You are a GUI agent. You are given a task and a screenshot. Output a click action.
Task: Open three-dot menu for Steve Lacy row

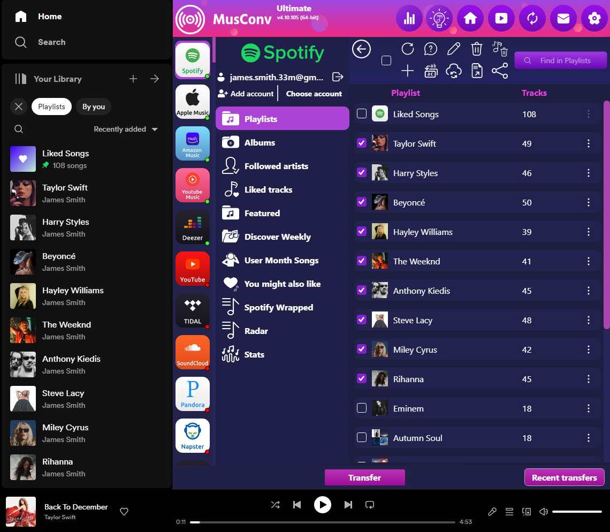coord(588,320)
